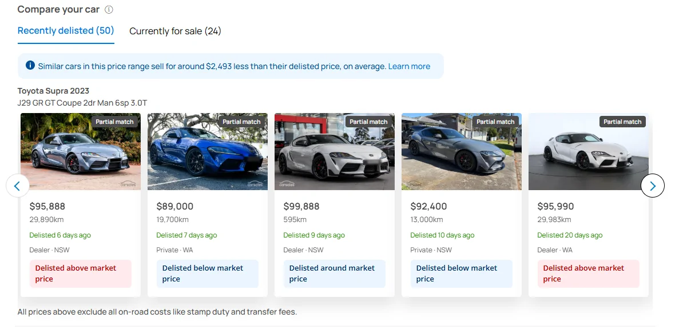The image size is (683, 330).
Task: Click the on-road costs disclaimer text
Action: 157,312
